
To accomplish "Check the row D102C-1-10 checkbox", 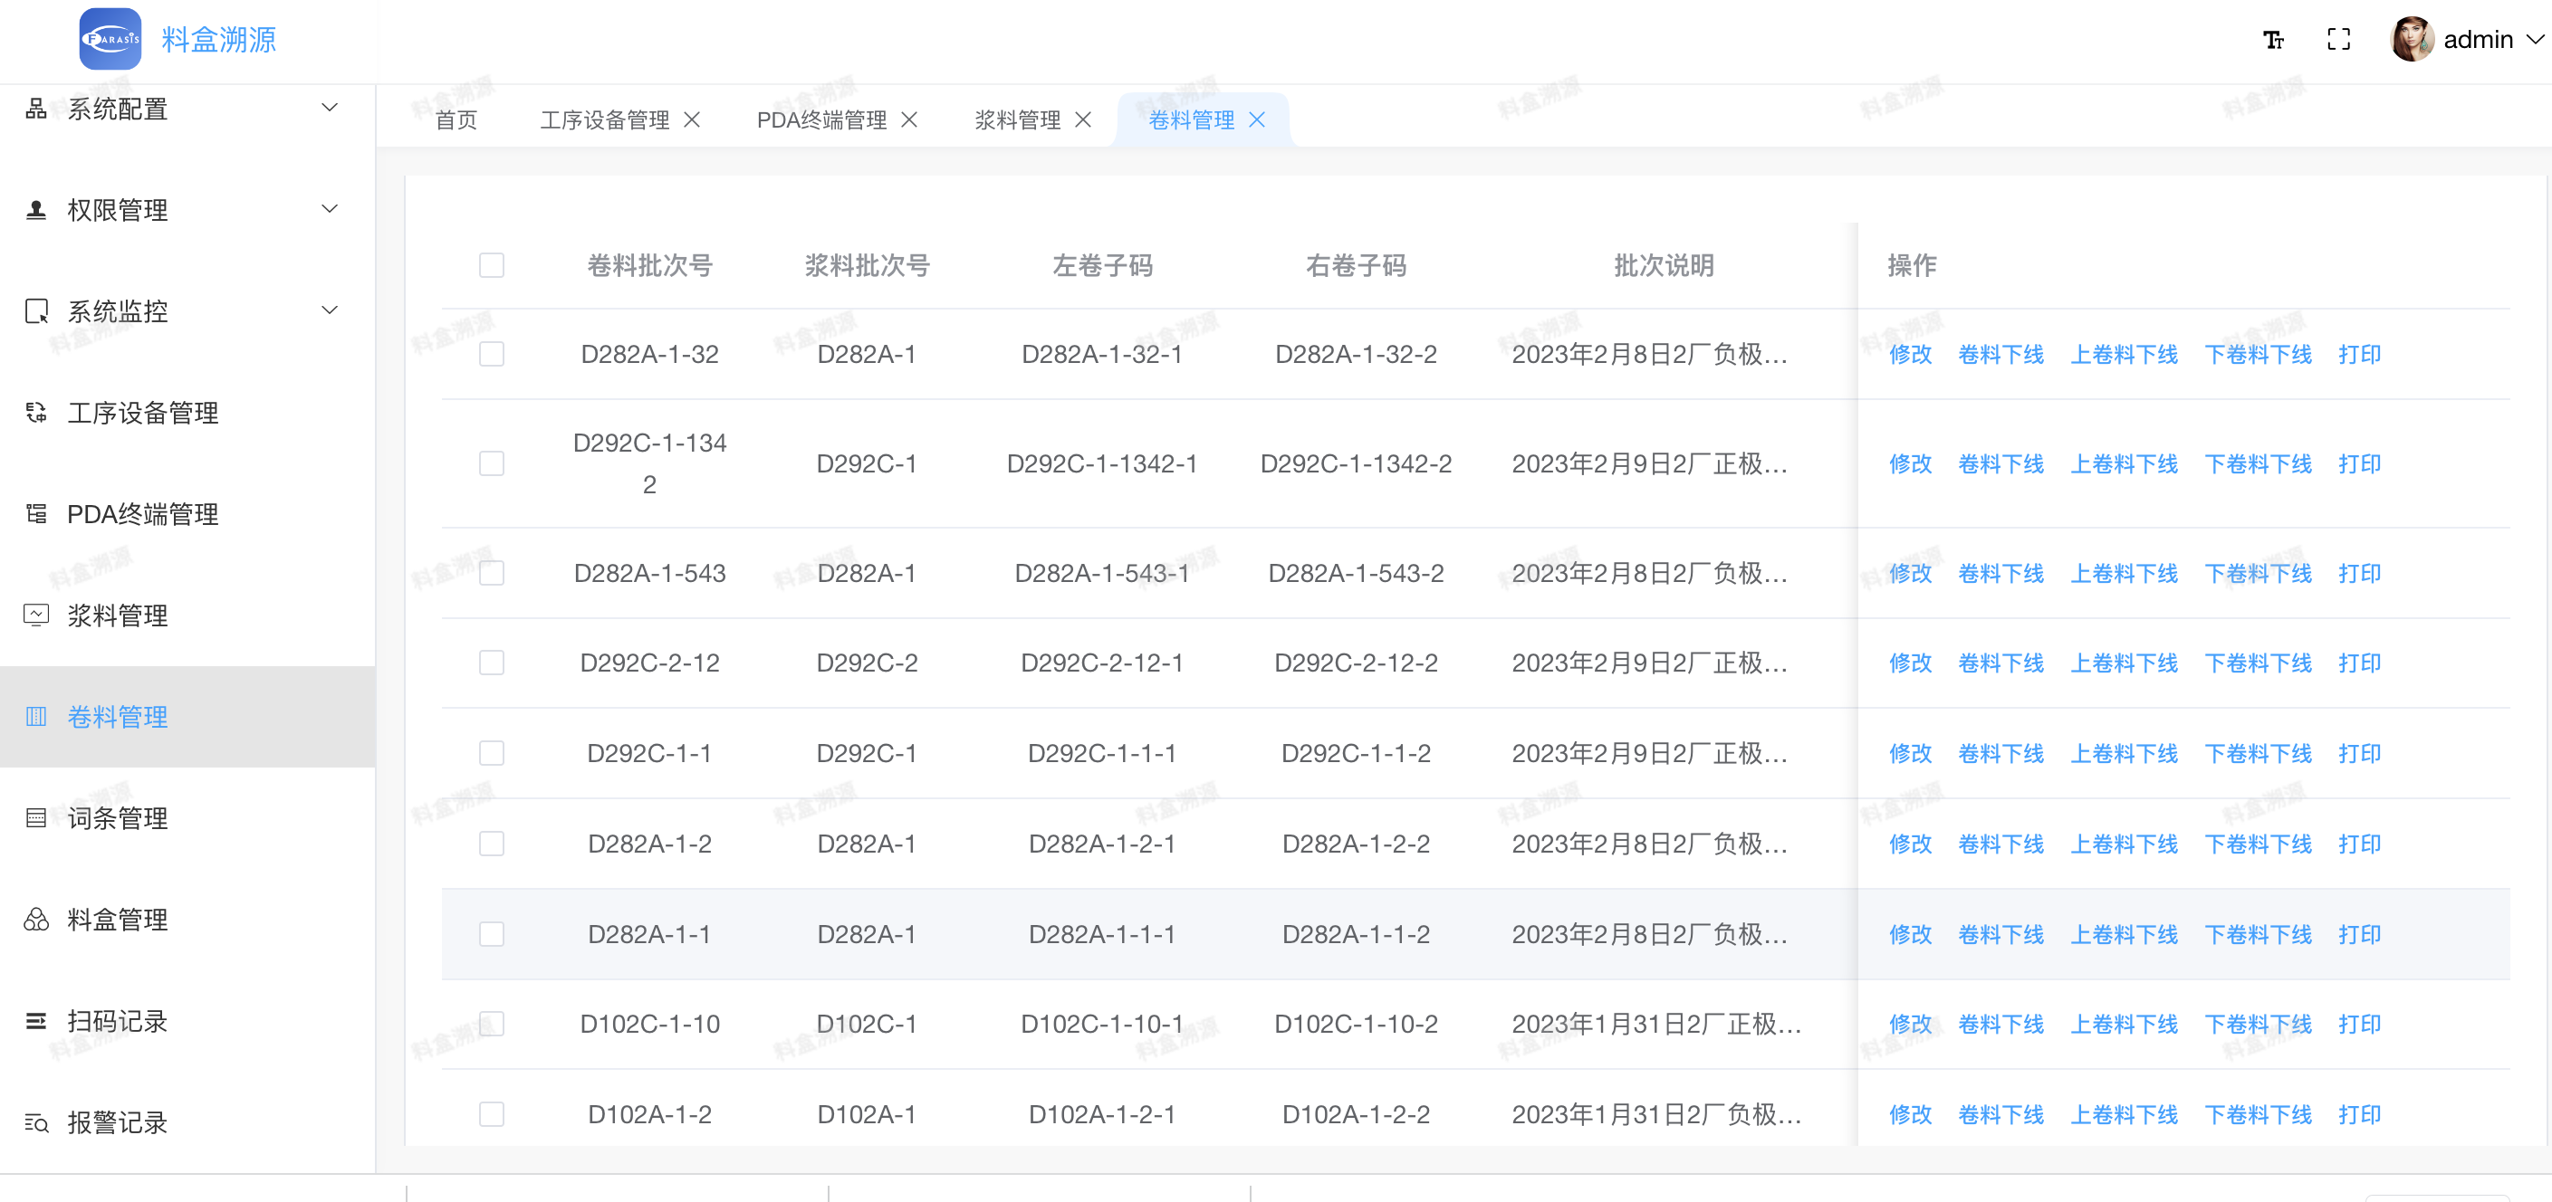I will tap(492, 1024).
